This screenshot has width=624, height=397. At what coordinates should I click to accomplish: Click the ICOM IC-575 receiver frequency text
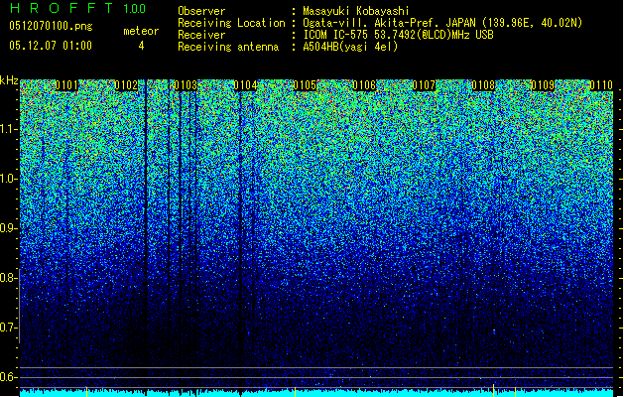(399, 35)
